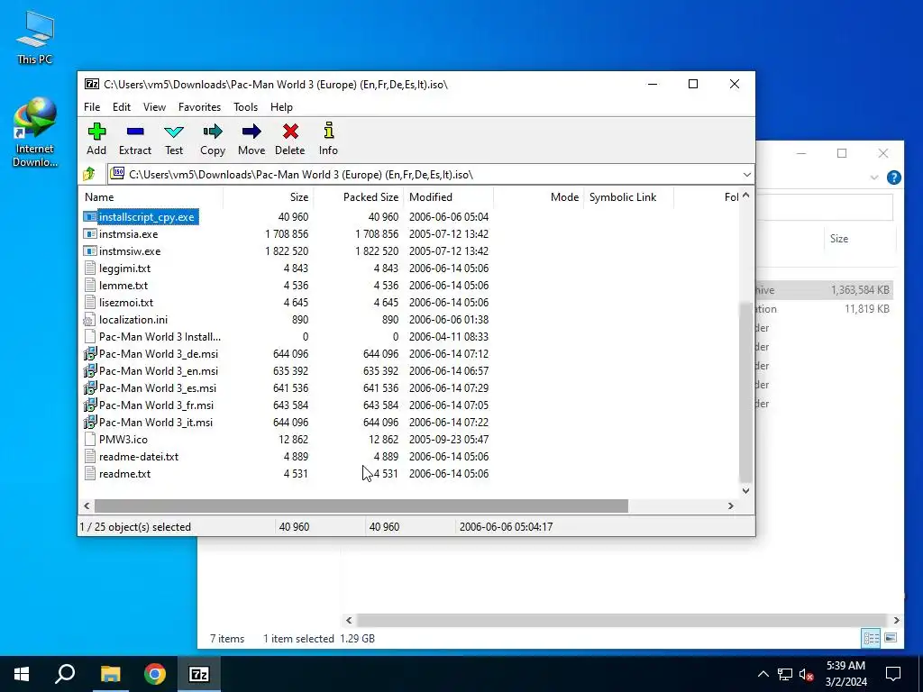Select the Pac-Man World 3 Install... file
923x692 pixels.
(x=160, y=337)
